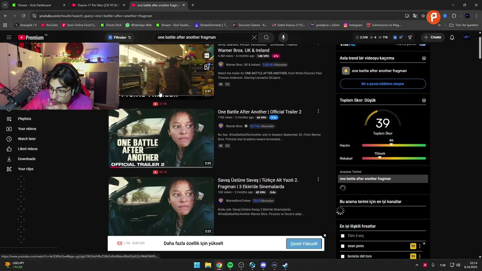Open help icon next to Toplam Skor

(x=424, y=100)
